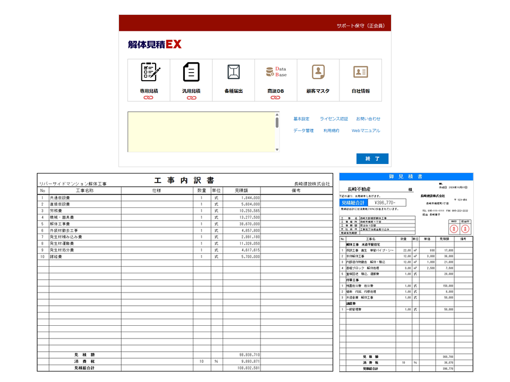Open 利用規約 link
Image resolution: width=510 pixels, height=382 pixels.
[331, 131]
